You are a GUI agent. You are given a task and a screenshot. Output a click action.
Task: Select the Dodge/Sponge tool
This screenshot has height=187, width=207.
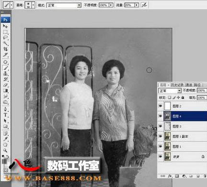pyautogui.click(x=5, y=102)
